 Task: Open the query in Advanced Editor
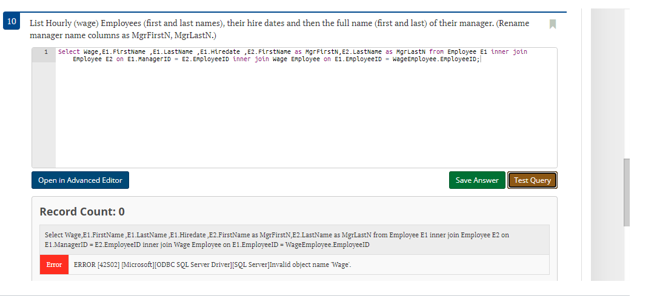tap(80, 180)
